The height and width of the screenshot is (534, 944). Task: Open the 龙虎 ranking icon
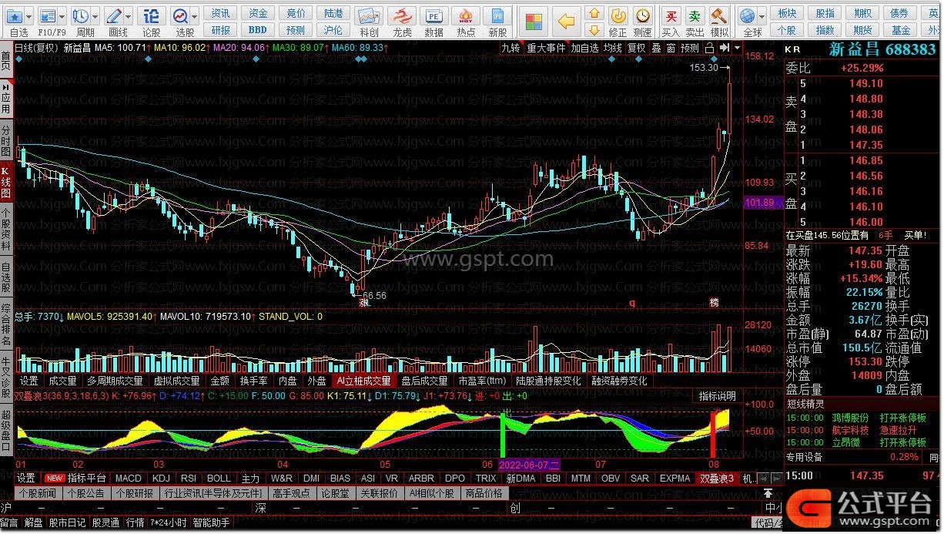tap(402, 16)
